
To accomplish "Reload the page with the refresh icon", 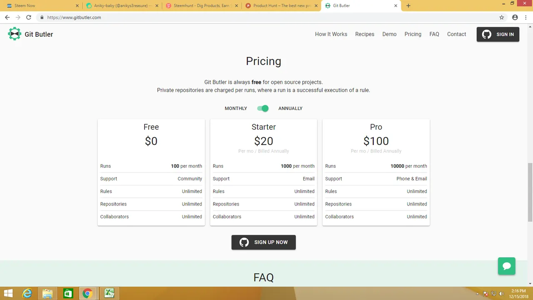I will tap(29, 17).
